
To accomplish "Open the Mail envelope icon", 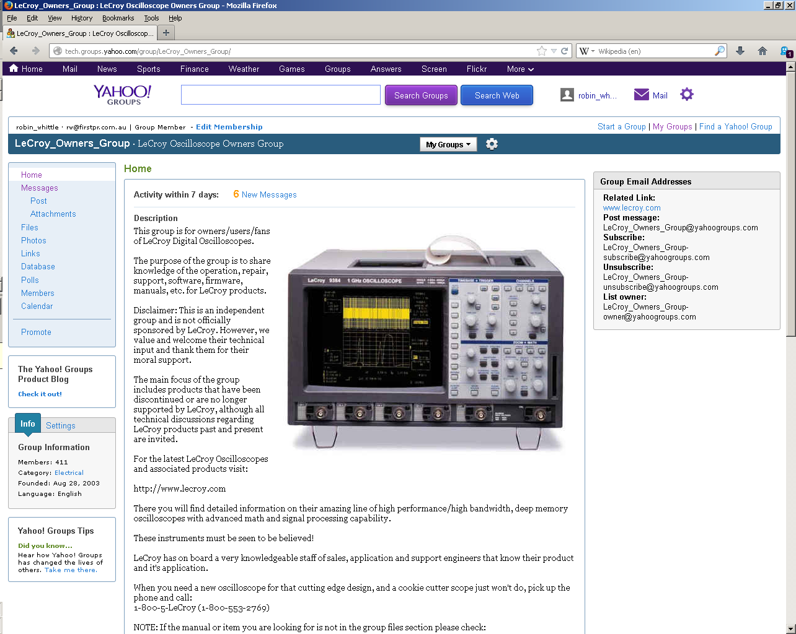I will tap(642, 95).
